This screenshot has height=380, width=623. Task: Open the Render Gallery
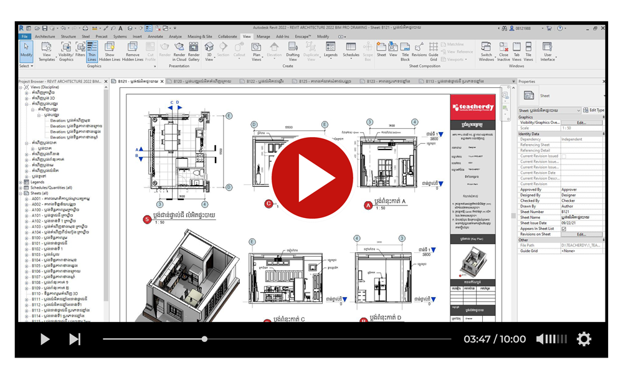point(194,52)
